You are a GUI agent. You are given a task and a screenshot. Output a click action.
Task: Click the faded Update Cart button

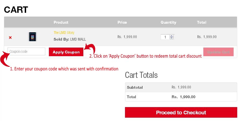218,52
